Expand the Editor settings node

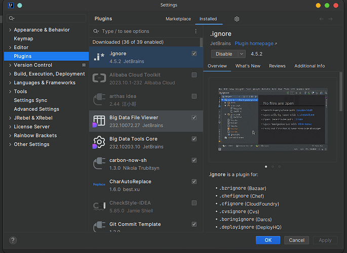[x=10, y=48]
